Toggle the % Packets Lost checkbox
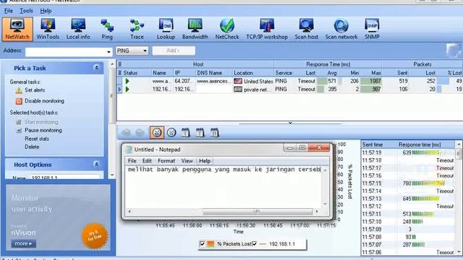The height and width of the screenshot is (260, 463). [x=203, y=244]
